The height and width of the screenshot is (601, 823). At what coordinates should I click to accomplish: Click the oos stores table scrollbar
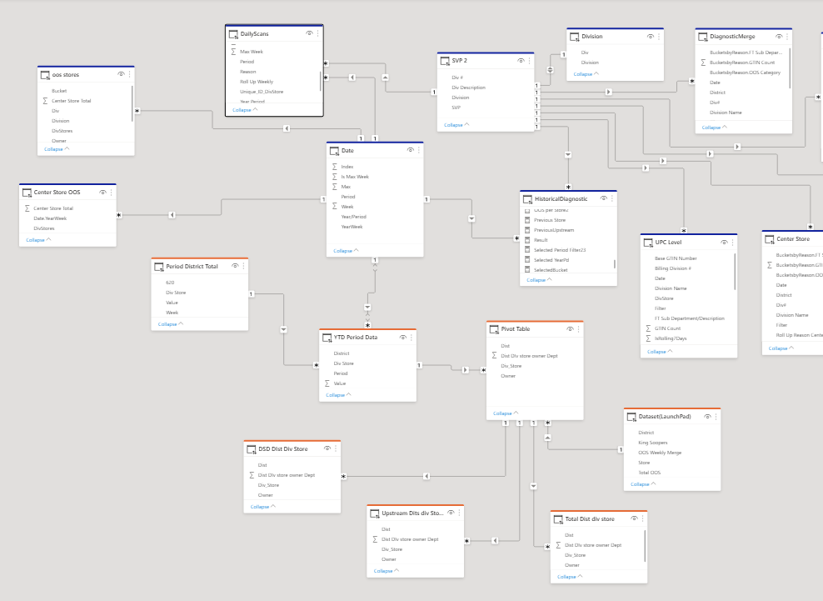(132, 103)
